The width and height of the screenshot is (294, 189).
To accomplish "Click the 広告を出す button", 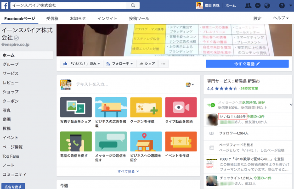I will [13, 187].
